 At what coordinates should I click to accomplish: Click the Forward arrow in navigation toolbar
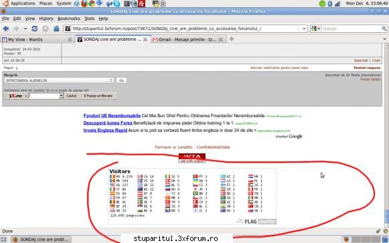pyautogui.click(x=16, y=29)
